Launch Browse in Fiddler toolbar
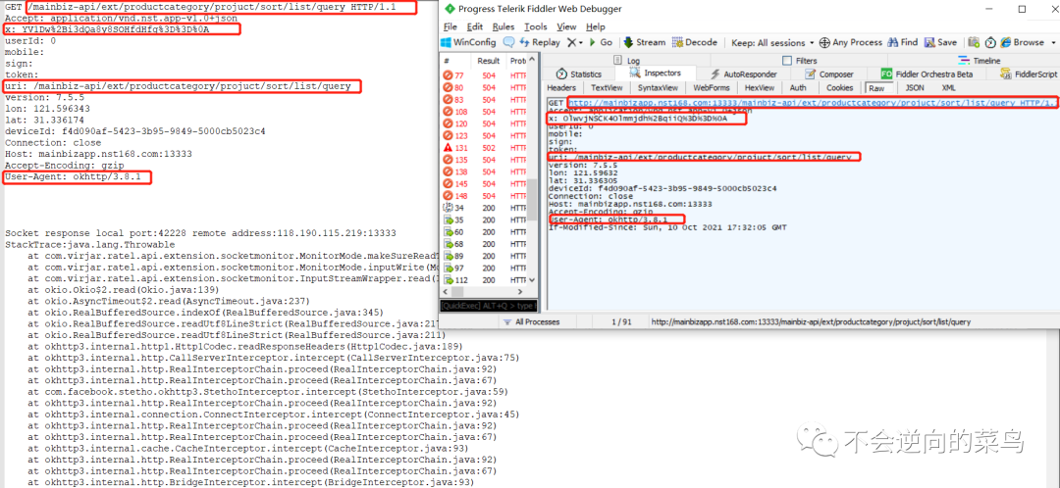The width and height of the screenshot is (1060, 488). [1022, 42]
